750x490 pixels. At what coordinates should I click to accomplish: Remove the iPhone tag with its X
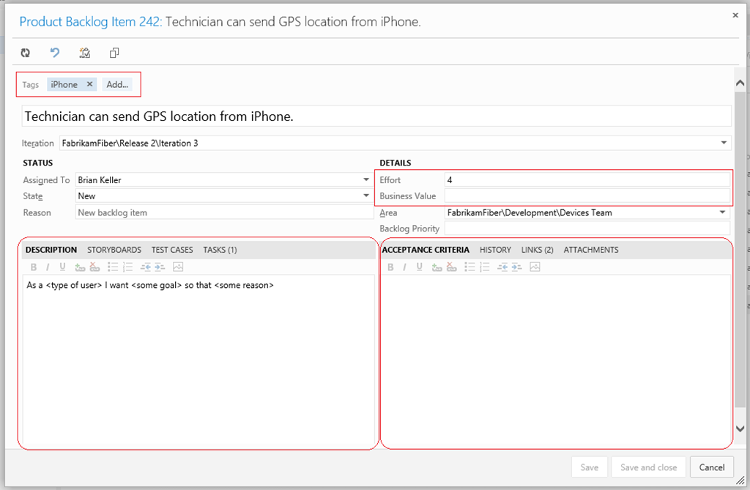[x=89, y=84]
